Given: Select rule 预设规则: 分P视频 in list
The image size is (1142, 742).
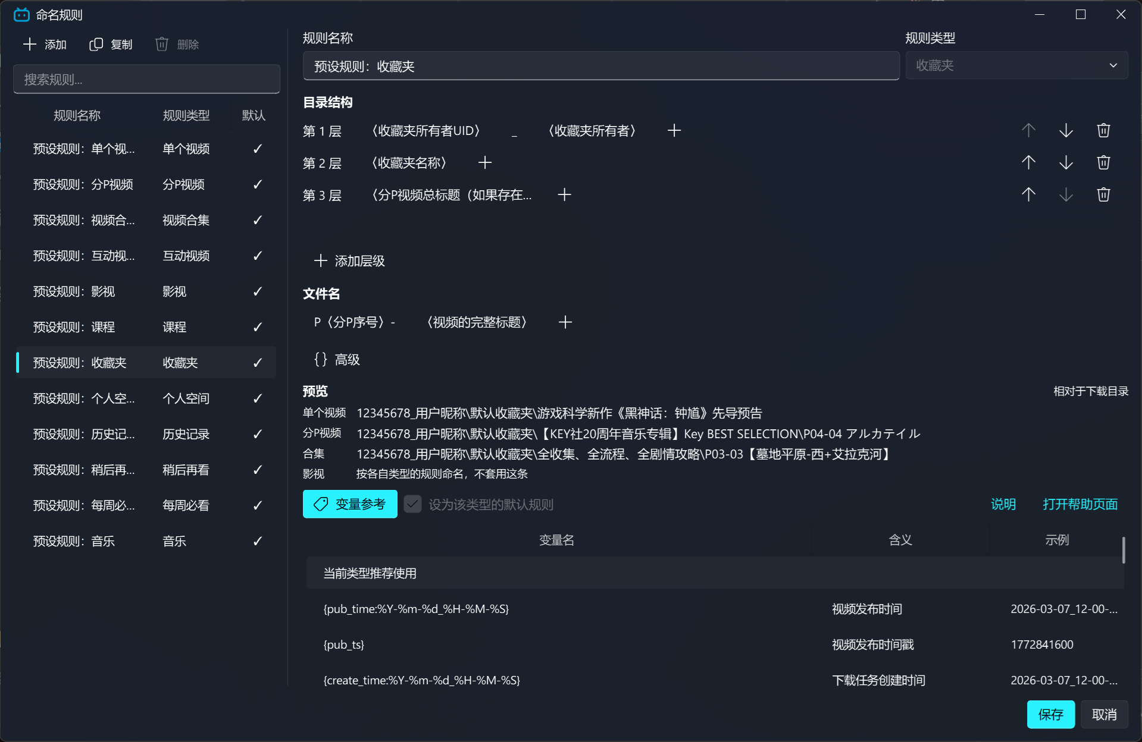Looking at the screenshot, I should [146, 184].
